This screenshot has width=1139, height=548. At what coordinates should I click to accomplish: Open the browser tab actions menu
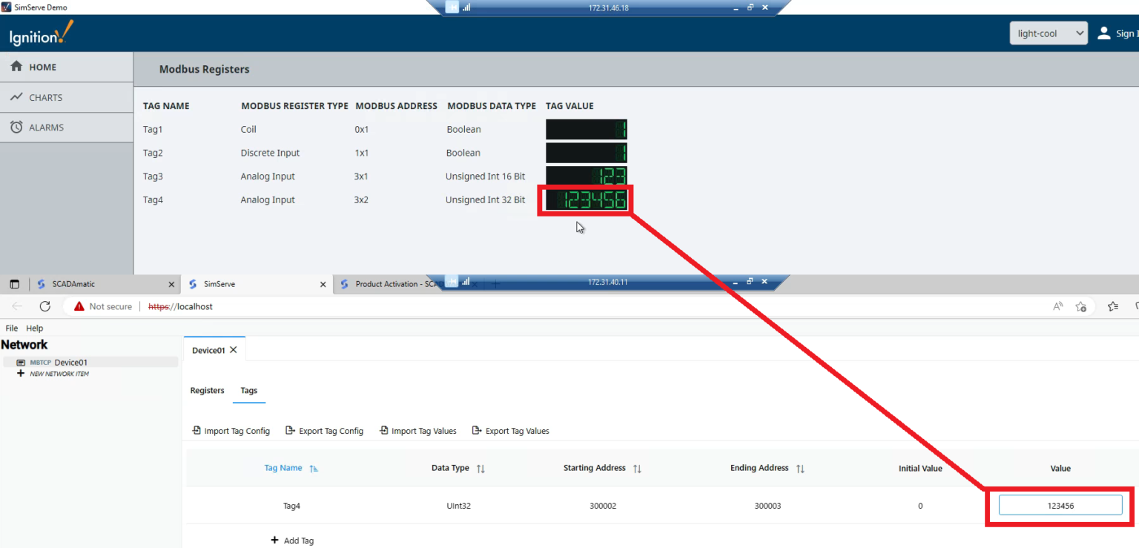(x=13, y=283)
